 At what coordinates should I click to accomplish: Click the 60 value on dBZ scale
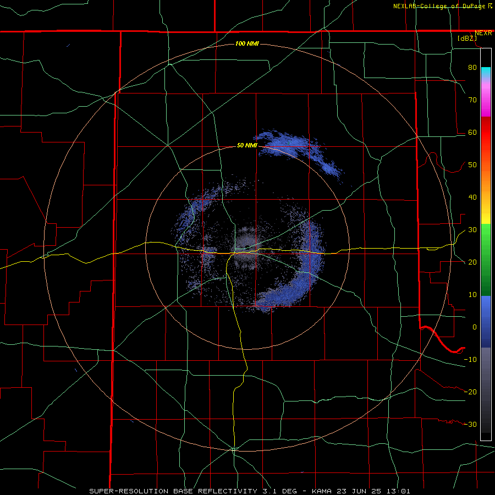(x=472, y=132)
